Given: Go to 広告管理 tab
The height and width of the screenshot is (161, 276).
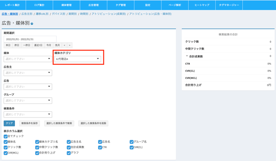Looking at the screenshot, I should click(x=94, y=5).
